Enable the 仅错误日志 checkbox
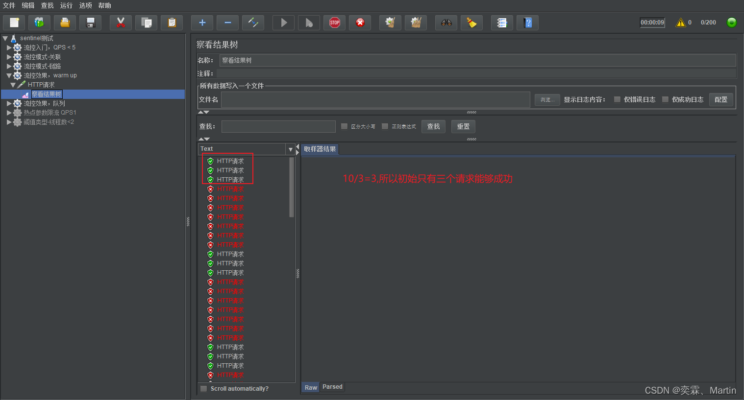This screenshot has height=400, width=744. [617, 99]
